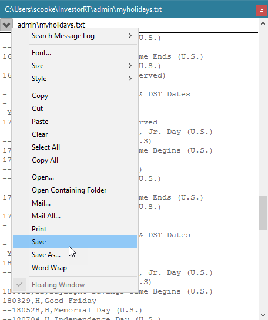This screenshot has width=268, height=320.
Task: Choose Select All in the menu
Action: point(75,147)
